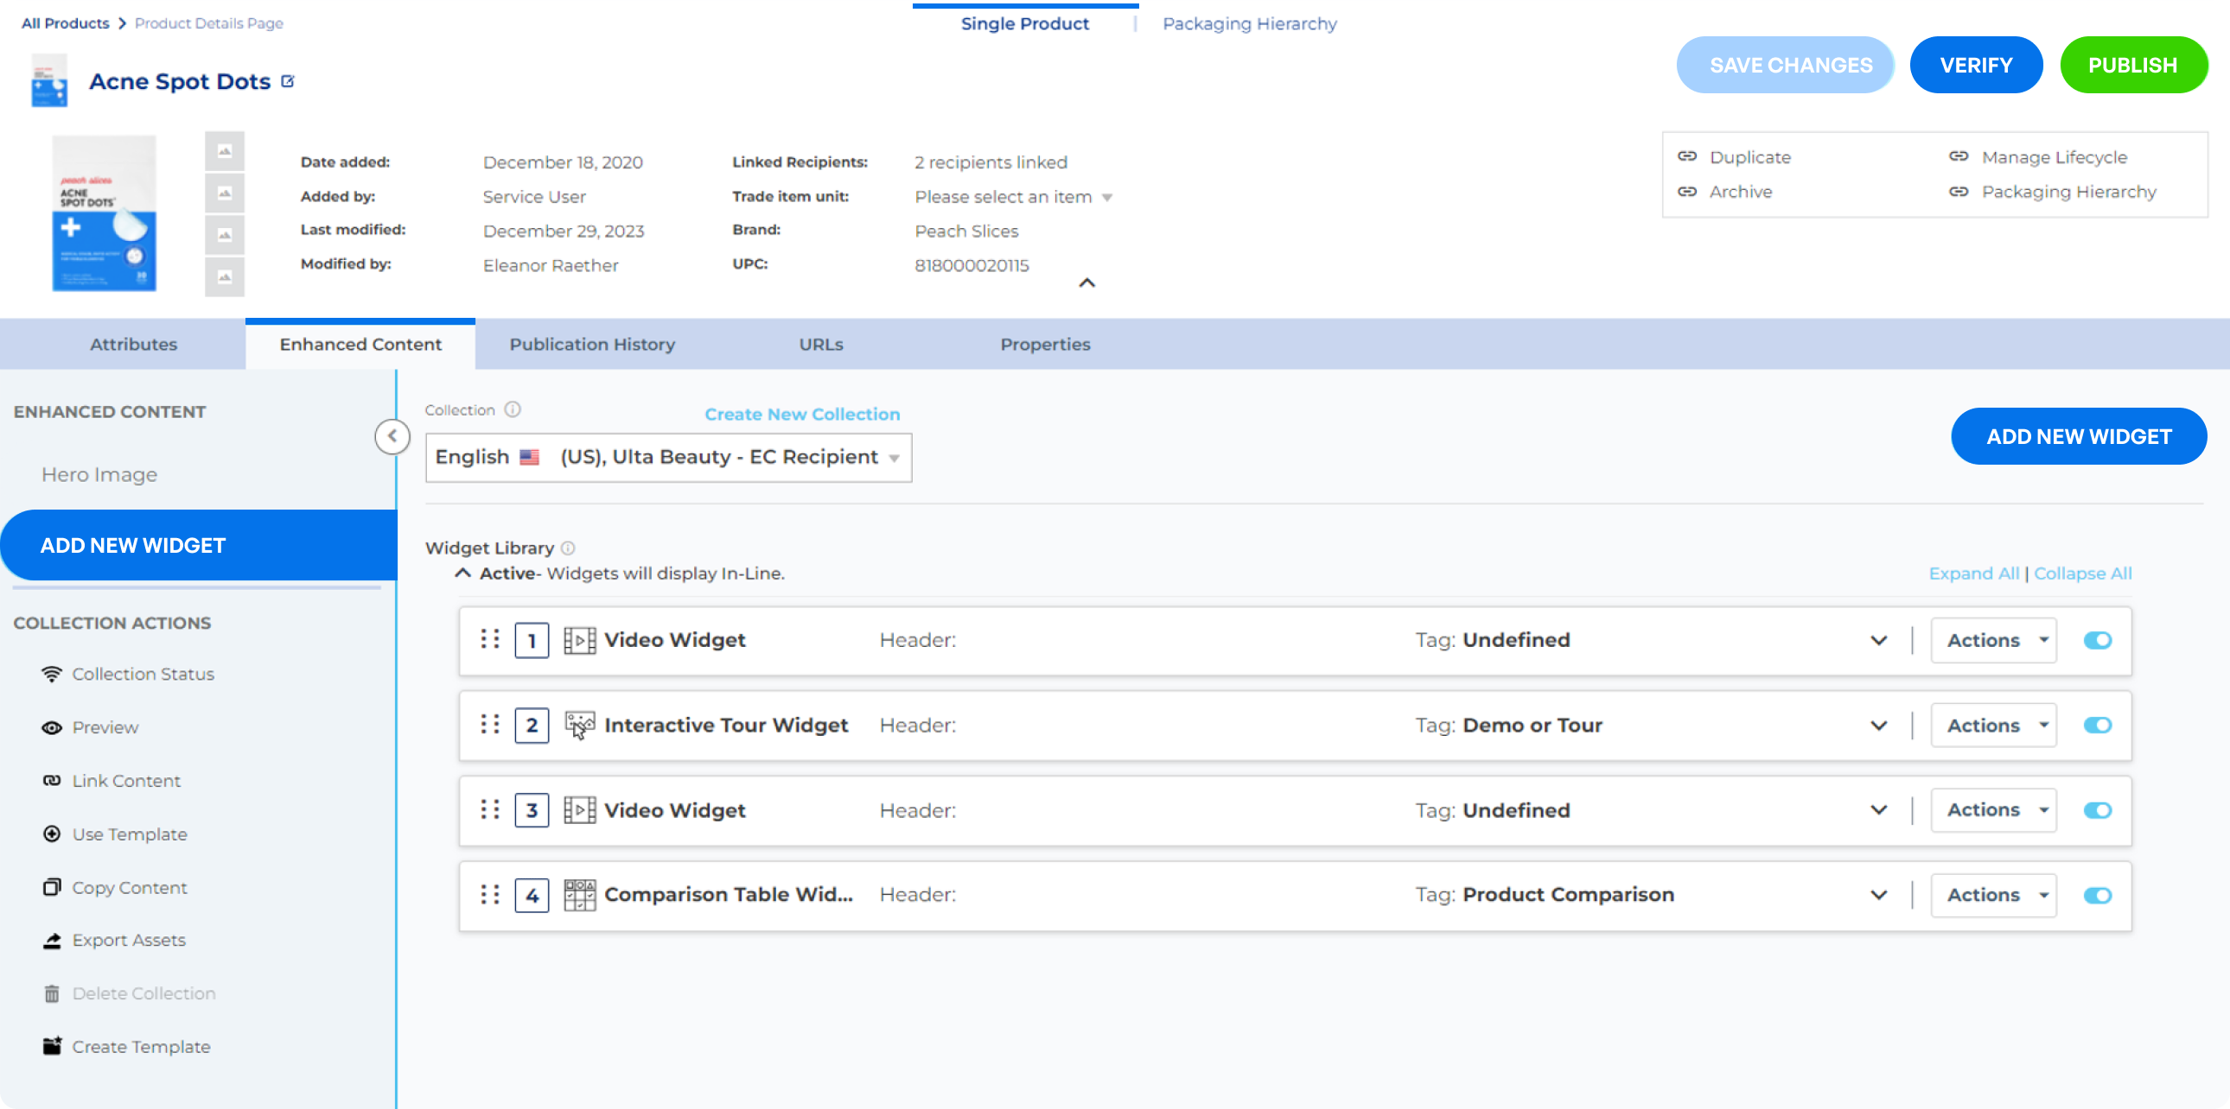Open Collection Status from the sidebar

pyautogui.click(x=142, y=674)
